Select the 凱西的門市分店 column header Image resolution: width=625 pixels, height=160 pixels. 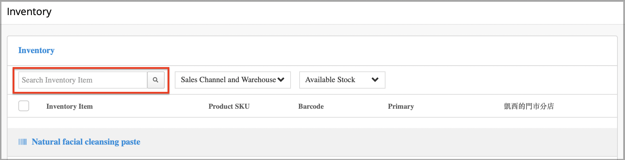point(529,106)
